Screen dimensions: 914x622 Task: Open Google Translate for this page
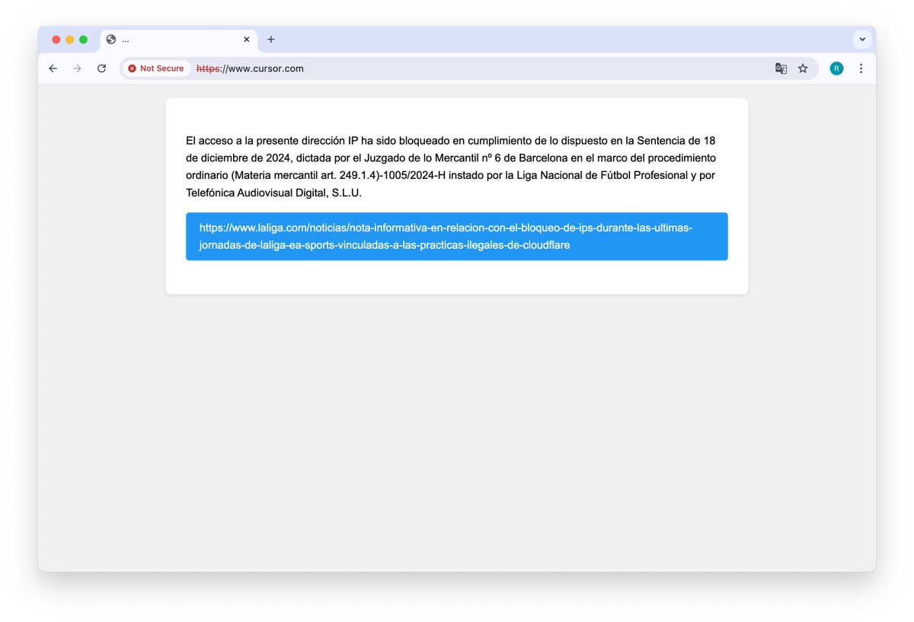tap(781, 69)
